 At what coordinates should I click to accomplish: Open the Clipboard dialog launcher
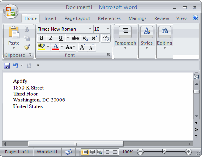(30, 55)
